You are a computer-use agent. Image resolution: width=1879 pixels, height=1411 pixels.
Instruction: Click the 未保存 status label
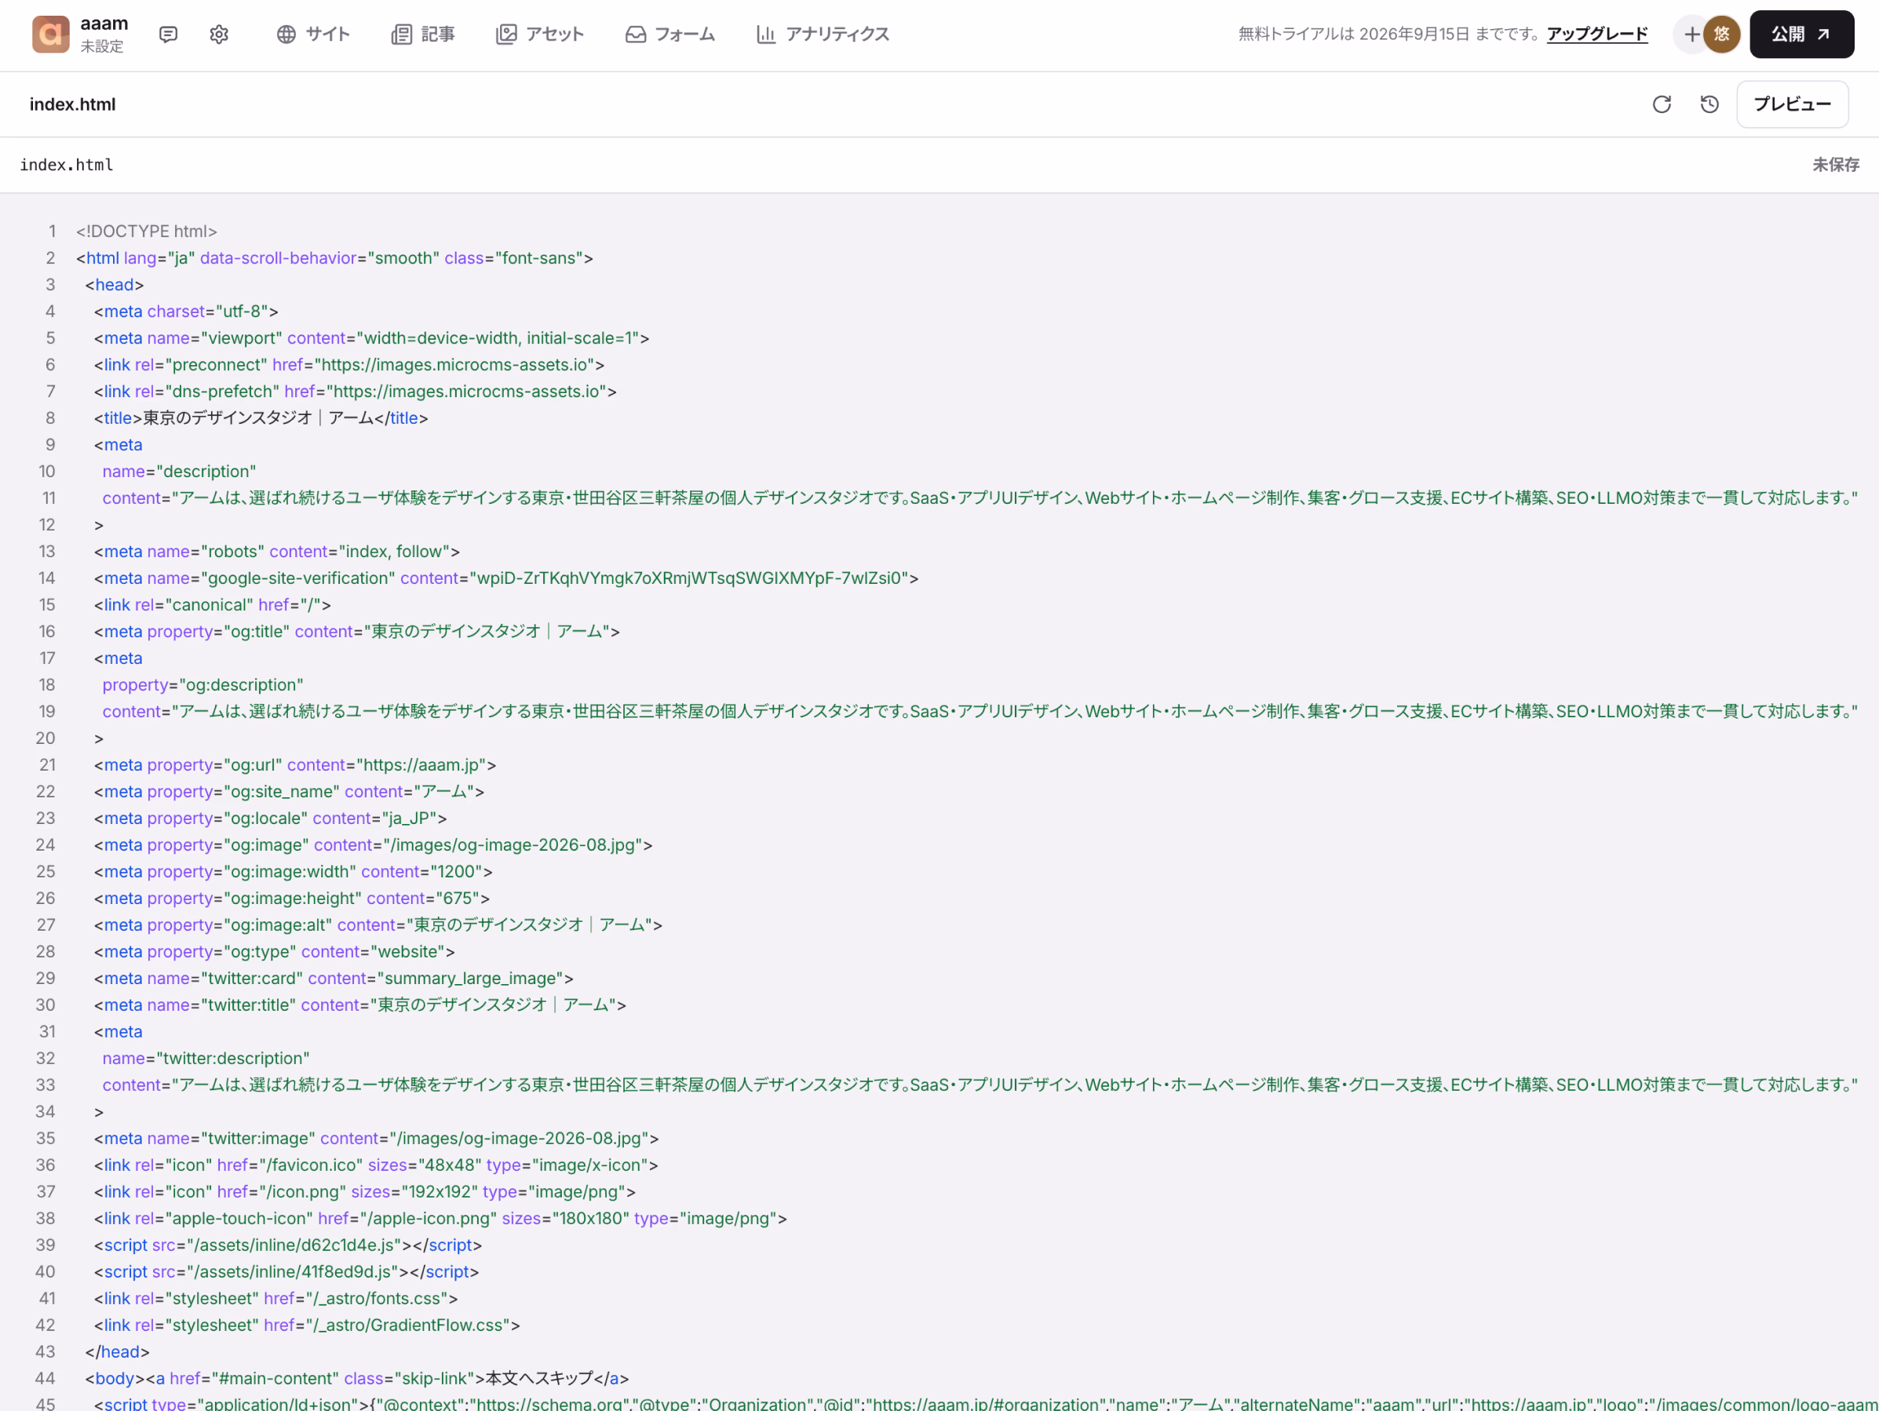(1836, 165)
